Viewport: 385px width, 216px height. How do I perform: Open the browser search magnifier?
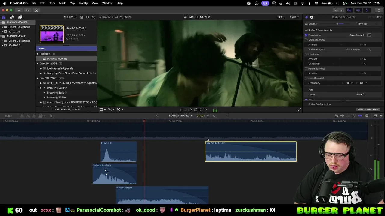94,17
